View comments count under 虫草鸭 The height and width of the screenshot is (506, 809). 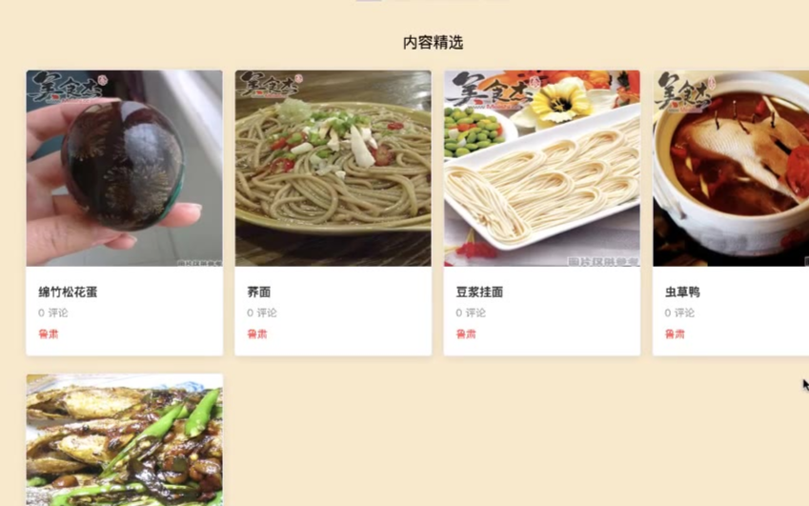tap(679, 313)
